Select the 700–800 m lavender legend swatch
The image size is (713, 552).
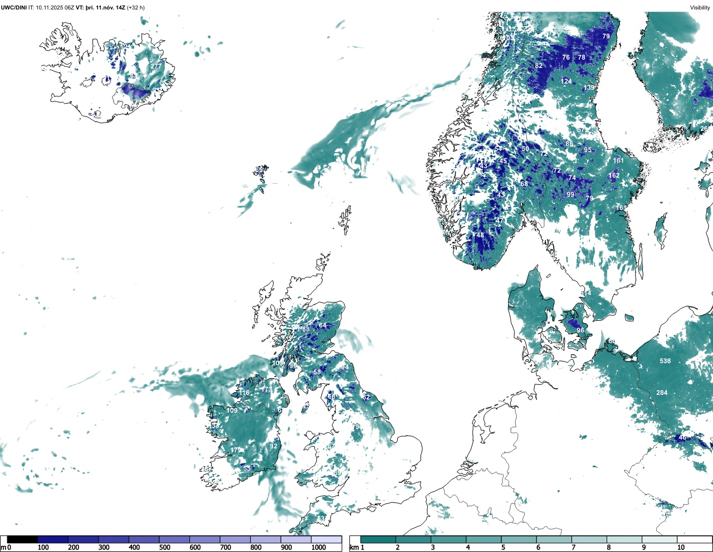coord(235,539)
